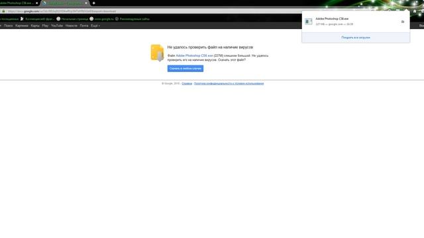424x238 pixels.
Task: Open 'Начальная страница' bookmark
Action: click(72, 19)
